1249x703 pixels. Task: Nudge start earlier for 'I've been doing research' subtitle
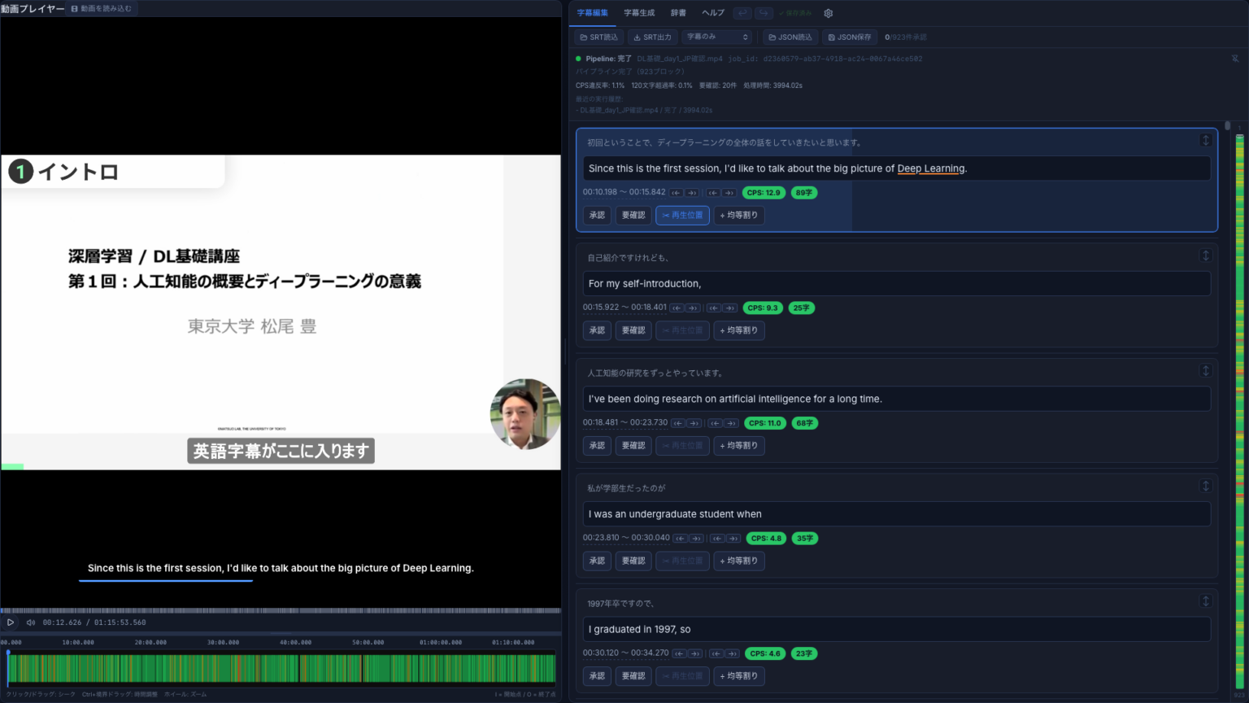tap(678, 423)
